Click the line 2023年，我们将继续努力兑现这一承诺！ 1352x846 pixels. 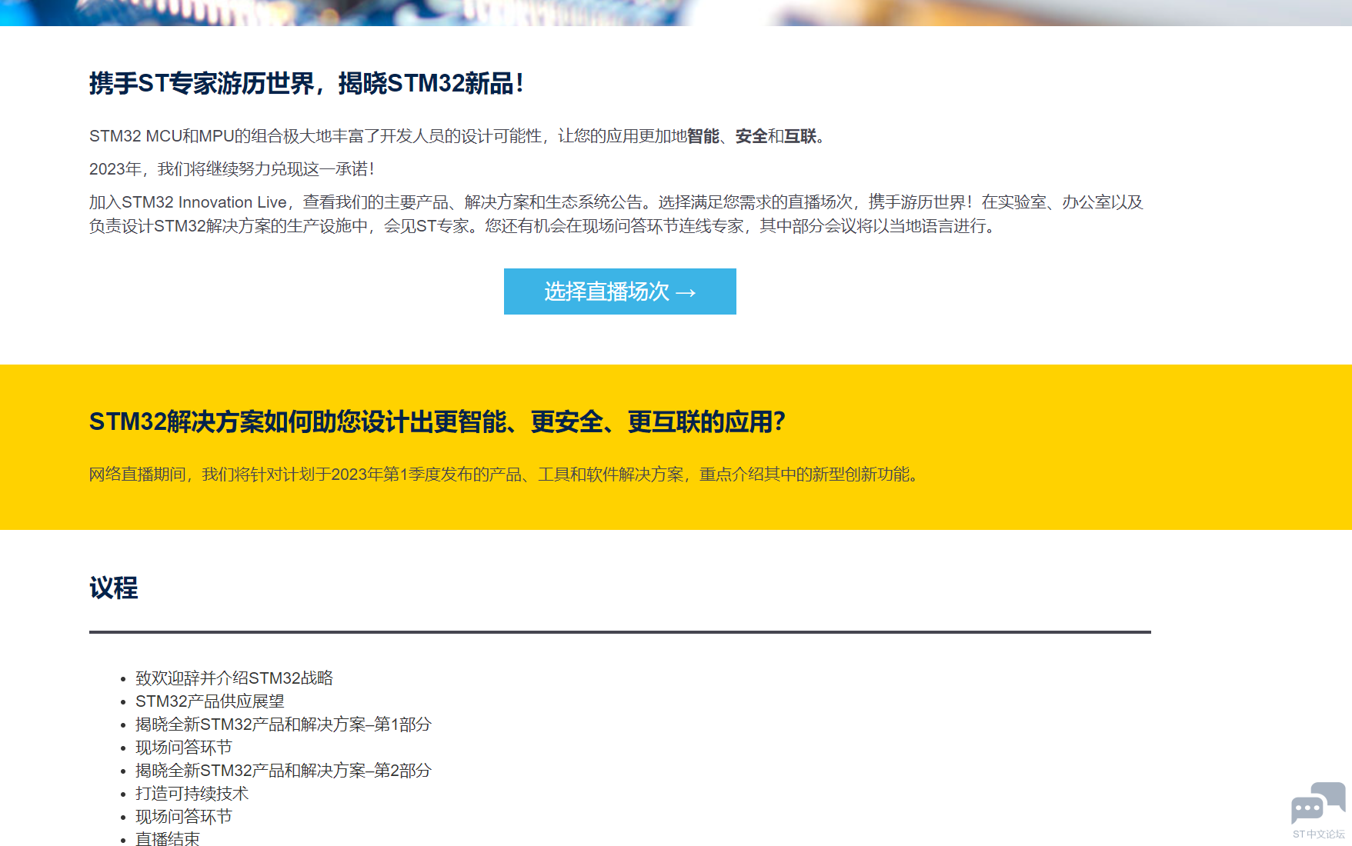click(232, 169)
